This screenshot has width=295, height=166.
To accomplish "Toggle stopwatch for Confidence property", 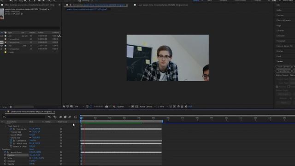I will pos(11,141).
